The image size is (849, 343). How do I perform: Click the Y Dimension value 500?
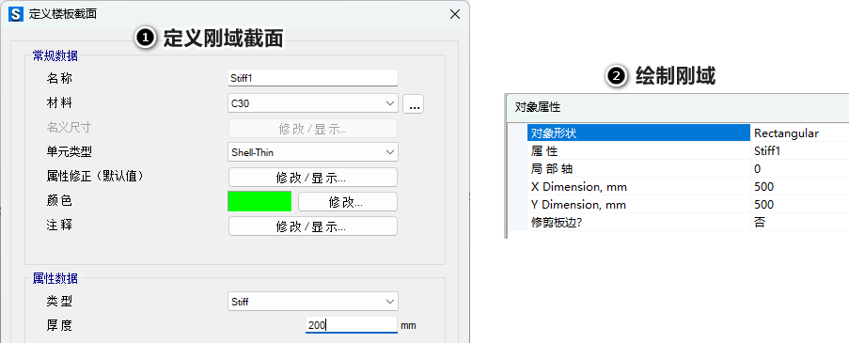click(800, 205)
